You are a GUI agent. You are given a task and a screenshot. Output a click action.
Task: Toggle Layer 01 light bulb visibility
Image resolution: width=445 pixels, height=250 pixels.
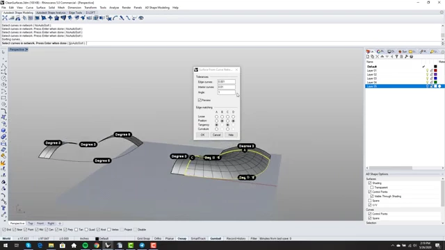coord(427,71)
